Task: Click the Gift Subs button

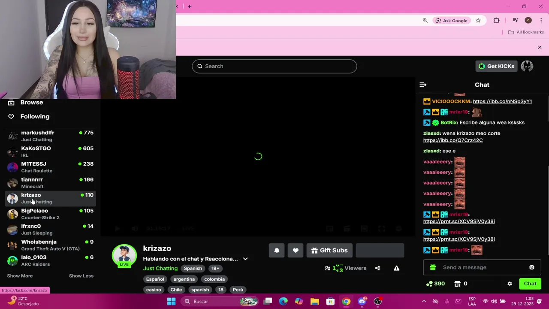Action: pyautogui.click(x=329, y=251)
